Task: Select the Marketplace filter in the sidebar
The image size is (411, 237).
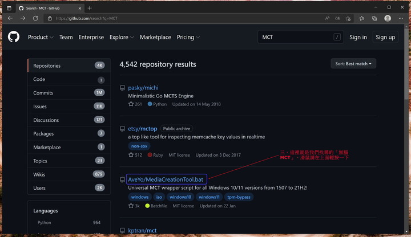Action: (x=69, y=147)
